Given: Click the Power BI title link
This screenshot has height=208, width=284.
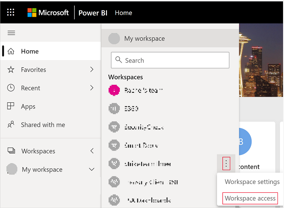Looking at the screenshot, I should (93, 13).
